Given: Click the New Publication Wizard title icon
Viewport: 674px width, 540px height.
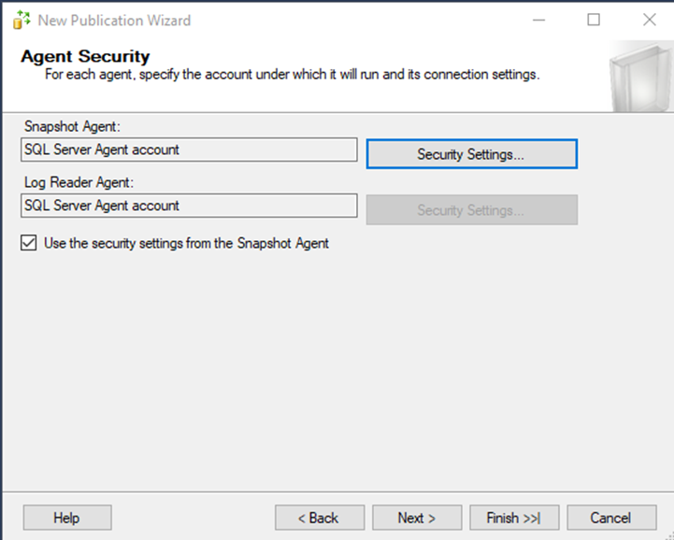Looking at the screenshot, I should pos(22,20).
